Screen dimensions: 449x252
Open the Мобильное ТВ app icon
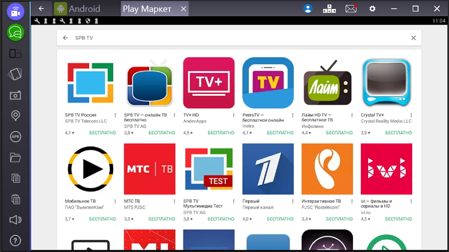click(90, 169)
